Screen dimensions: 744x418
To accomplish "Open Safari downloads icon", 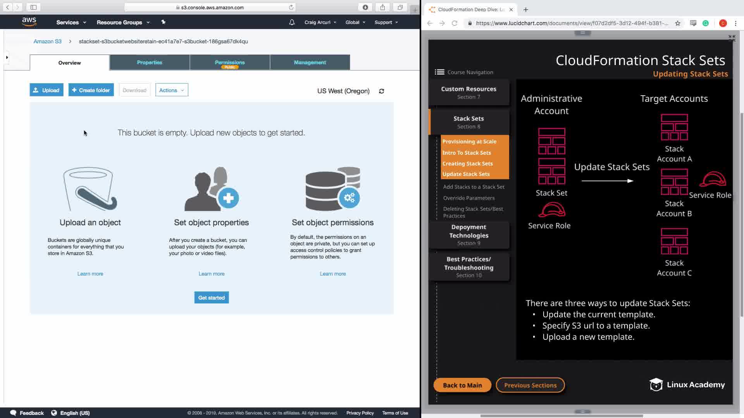I will pyautogui.click(x=365, y=7).
